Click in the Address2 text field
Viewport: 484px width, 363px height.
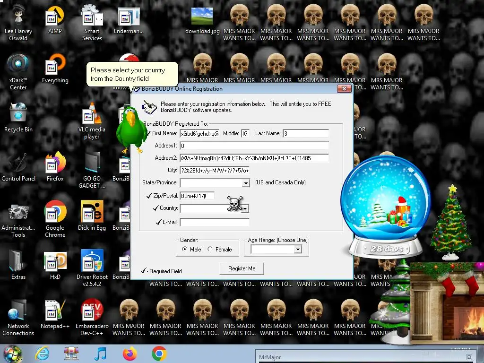pos(254,158)
